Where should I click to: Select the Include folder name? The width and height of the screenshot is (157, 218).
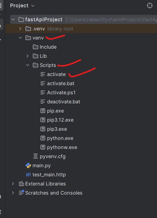[x=48, y=47]
